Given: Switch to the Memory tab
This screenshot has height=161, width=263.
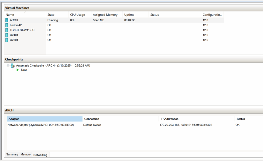Looking at the screenshot, I should pos(26,155).
